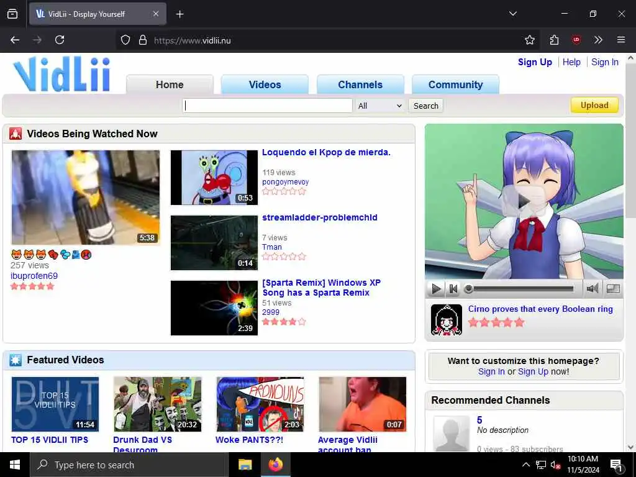636x477 pixels.
Task: Open recommended channel named 5
Action: click(479, 420)
